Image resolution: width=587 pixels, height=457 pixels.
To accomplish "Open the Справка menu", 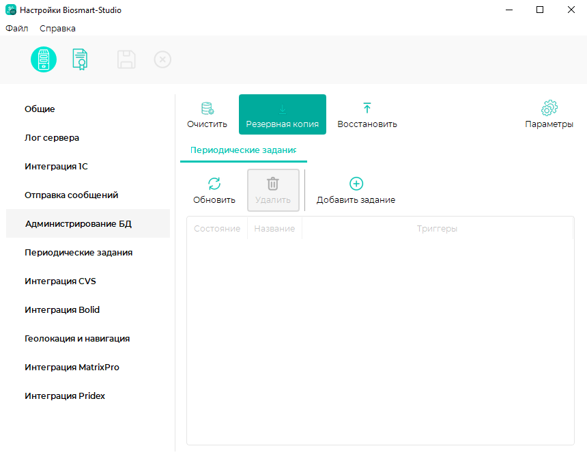I will click(x=57, y=29).
